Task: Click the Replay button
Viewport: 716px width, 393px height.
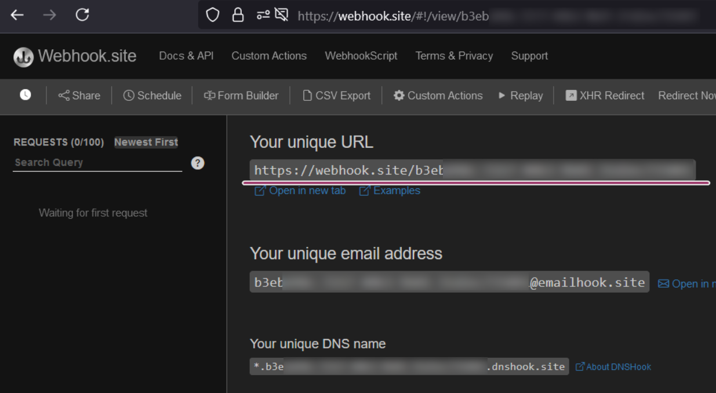Action: pos(521,96)
